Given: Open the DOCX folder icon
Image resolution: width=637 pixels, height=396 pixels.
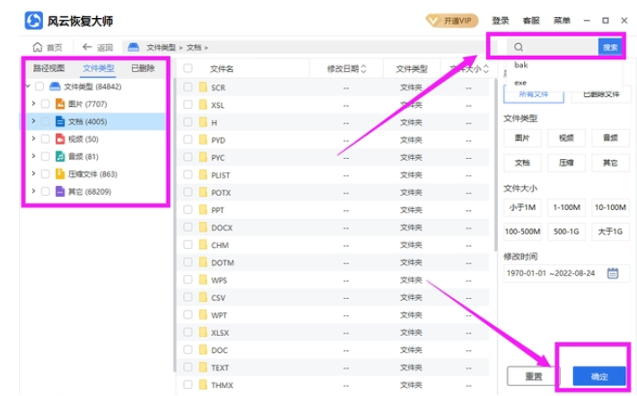Looking at the screenshot, I should click(x=203, y=228).
